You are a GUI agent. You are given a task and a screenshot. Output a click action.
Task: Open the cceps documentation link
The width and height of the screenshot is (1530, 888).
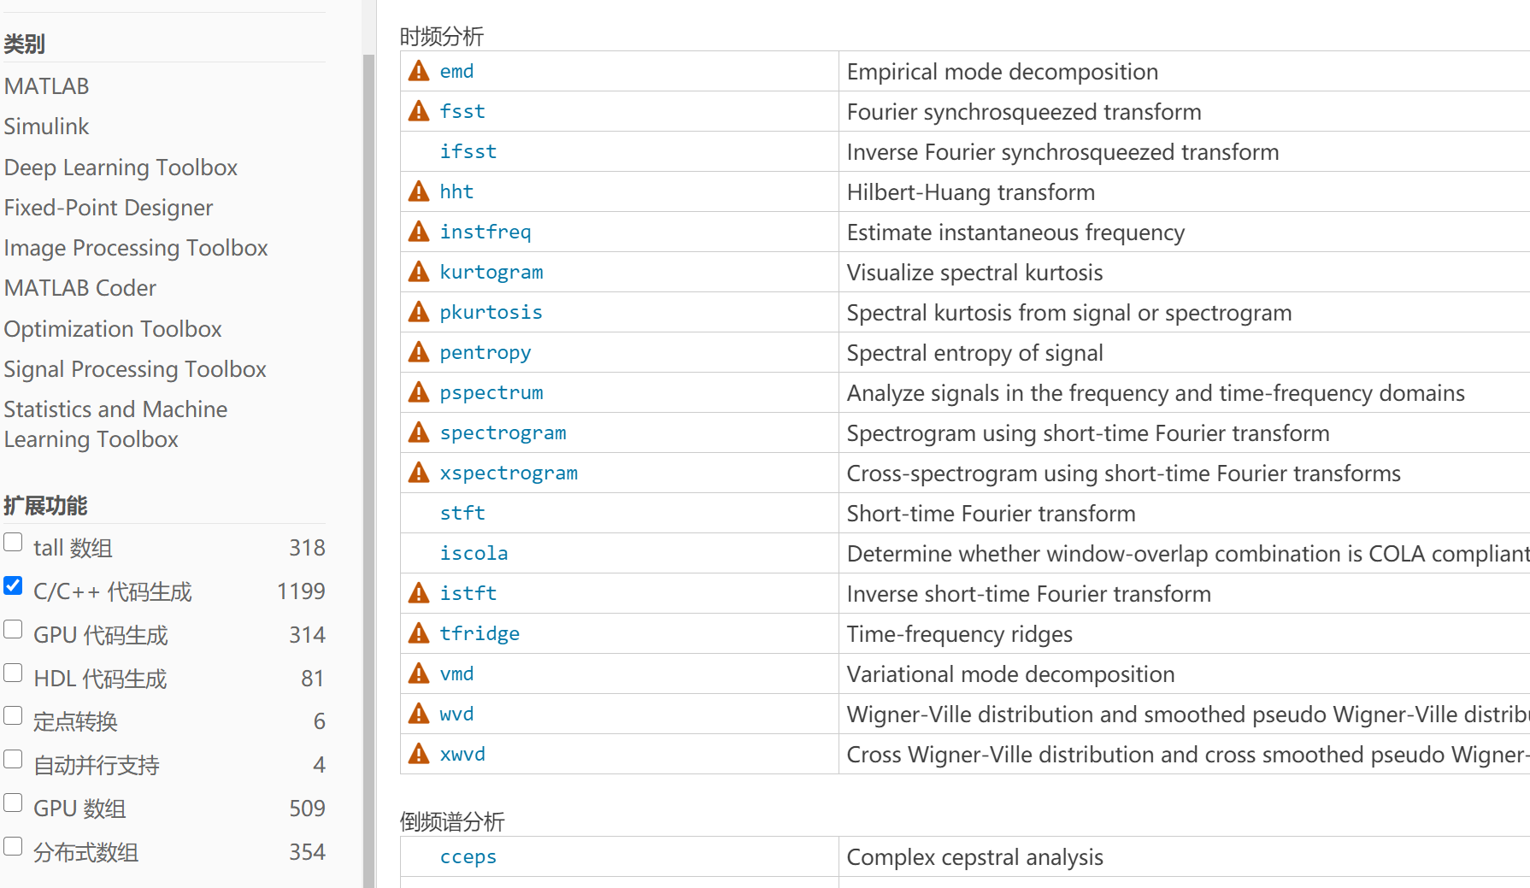pos(468,856)
